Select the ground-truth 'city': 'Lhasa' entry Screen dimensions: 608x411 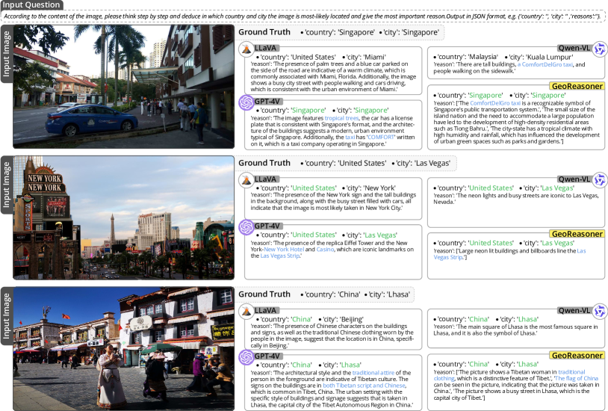click(x=387, y=294)
